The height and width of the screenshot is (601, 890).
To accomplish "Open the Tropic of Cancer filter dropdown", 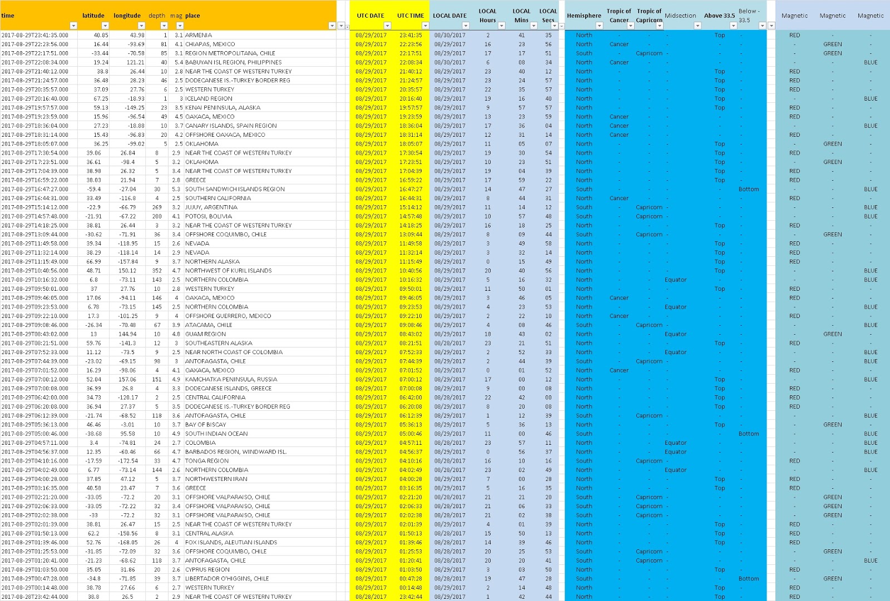I will pyautogui.click(x=631, y=26).
